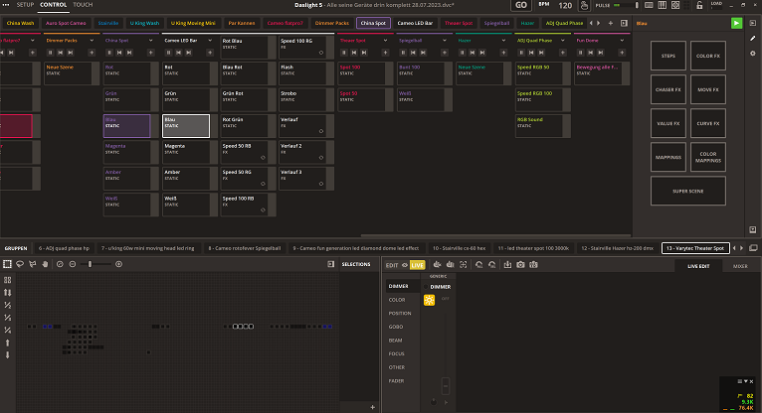This screenshot has width=762, height=413.
Task: Open the keyboard icon in top bar
Action: [x=649, y=5]
